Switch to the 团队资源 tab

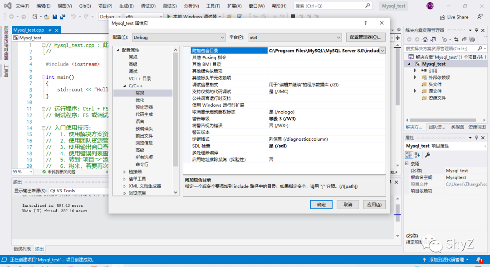[x=436, y=127]
